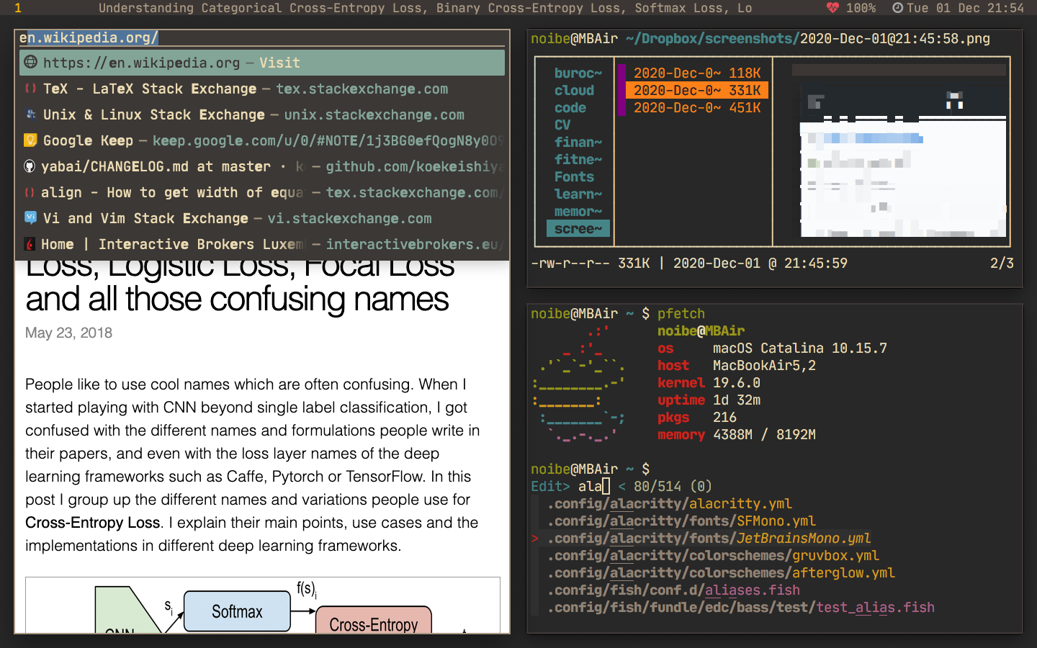Image resolution: width=1037 pixels, height=648 pixels.
Task: Select the https://en.wikipedia.org Visit suggestion
Action: coord(262,63)
